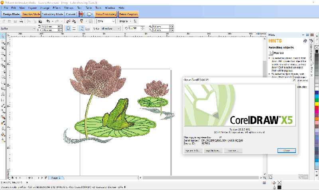Click the Export icon in the standard toolbar
This screenshot has width=319, height=190.
[74, 21]
